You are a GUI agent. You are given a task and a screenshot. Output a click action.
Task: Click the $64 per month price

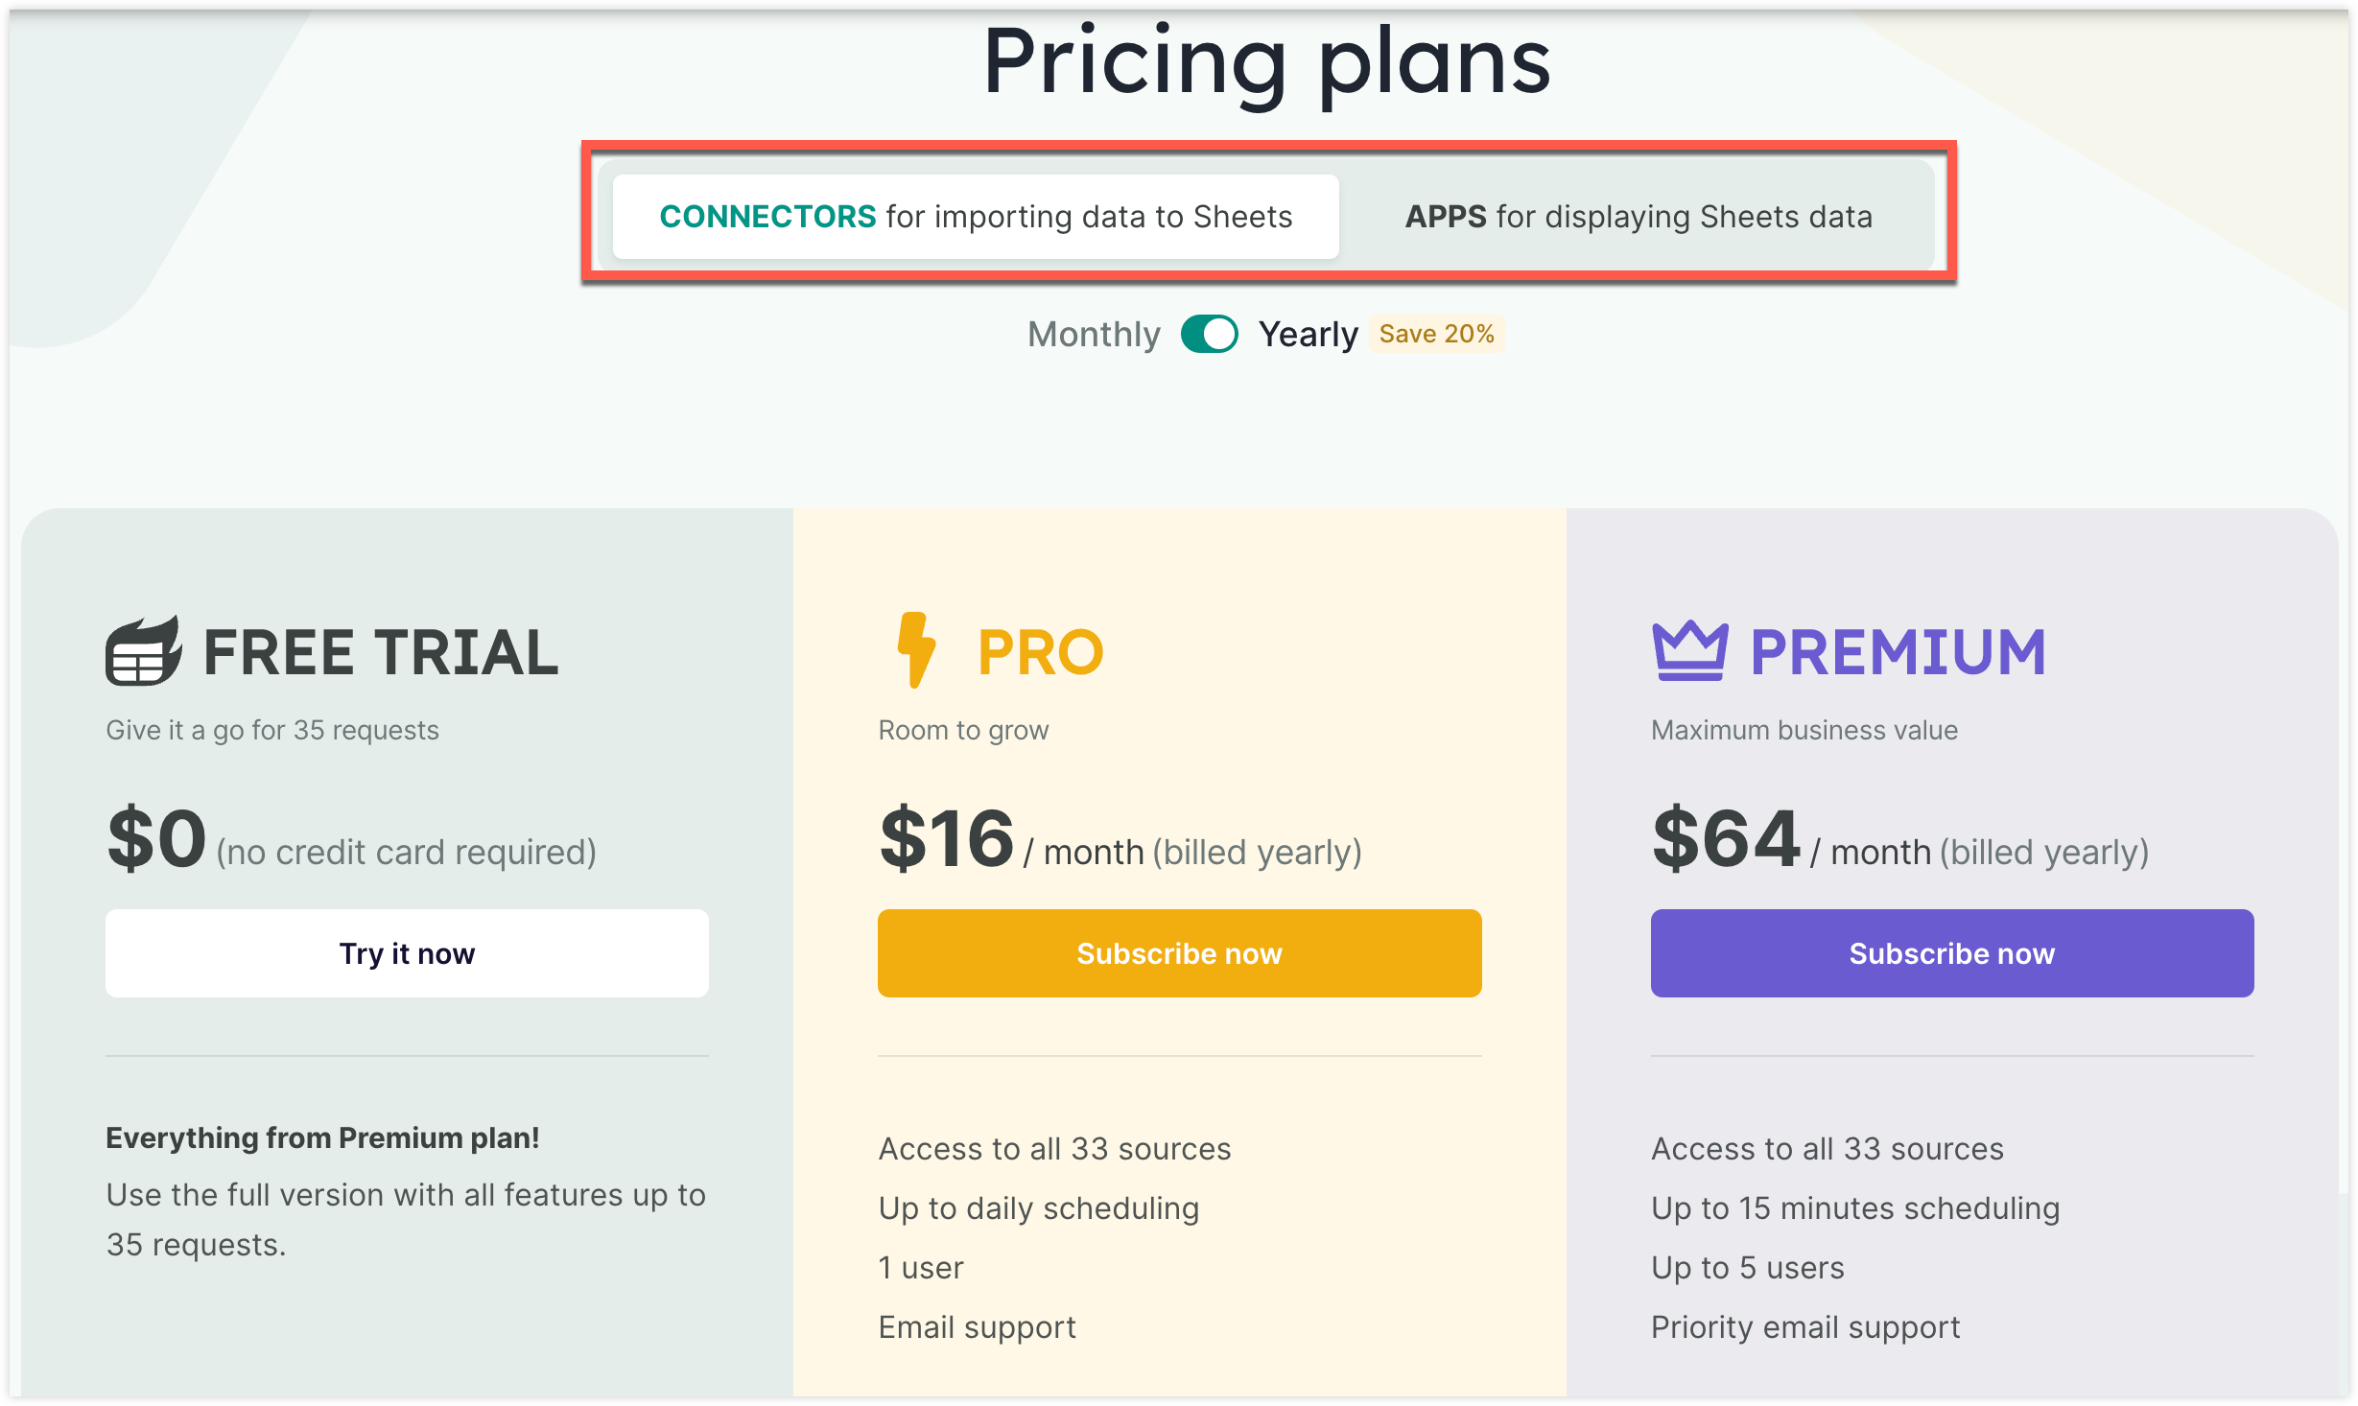click(x=1726, y=839)
